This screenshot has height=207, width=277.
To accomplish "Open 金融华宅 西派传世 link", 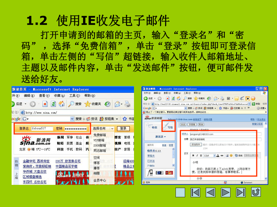I will pos(36,161).
